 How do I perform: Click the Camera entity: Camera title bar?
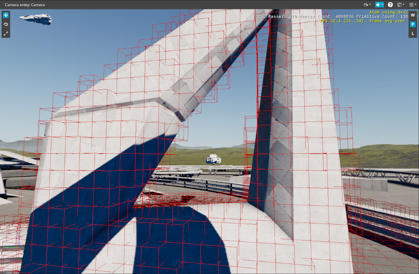coord(25,4)
